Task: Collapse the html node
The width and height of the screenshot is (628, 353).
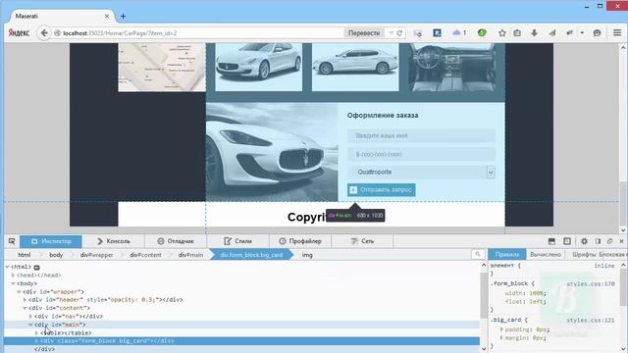Action: click(x=7, y=267)
